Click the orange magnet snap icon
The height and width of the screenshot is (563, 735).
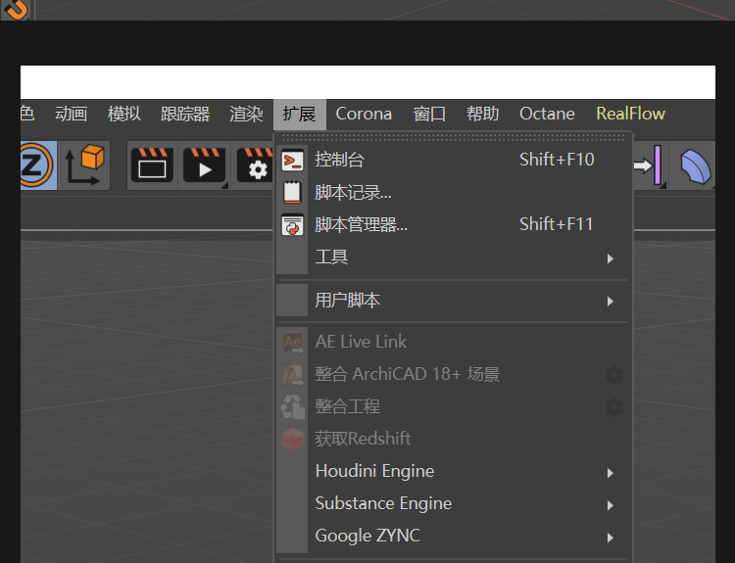coord(16,9)
